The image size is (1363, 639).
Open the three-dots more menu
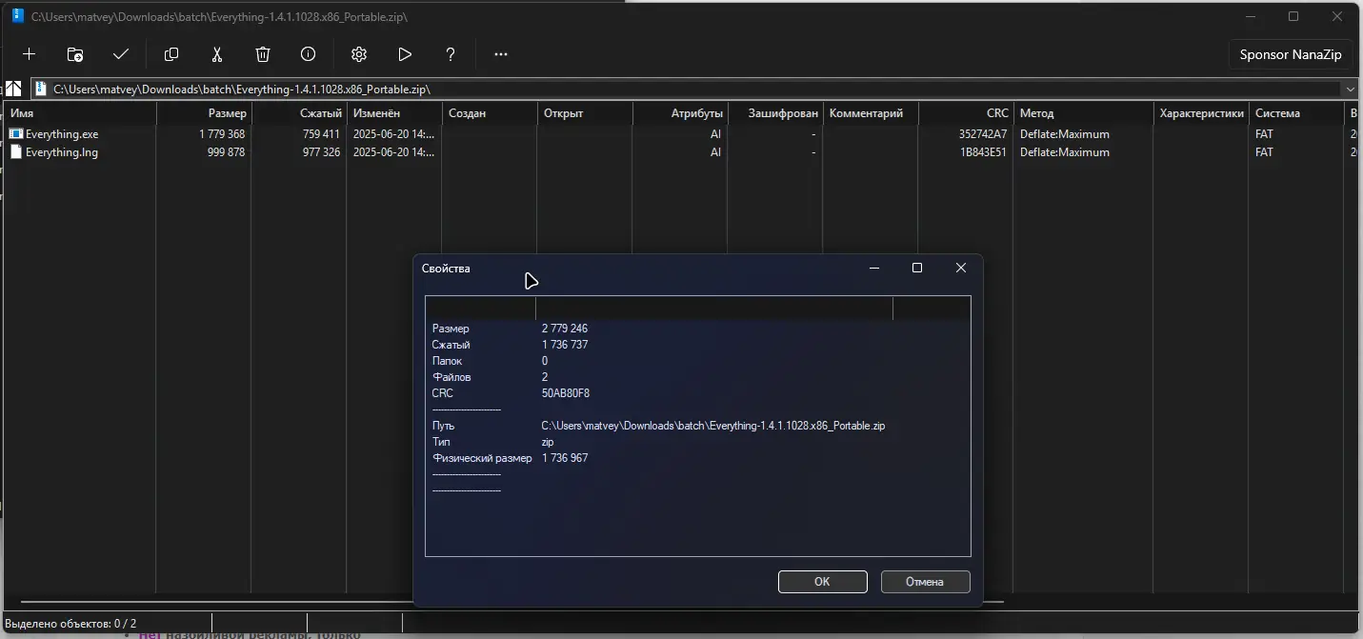pos(501,54)
